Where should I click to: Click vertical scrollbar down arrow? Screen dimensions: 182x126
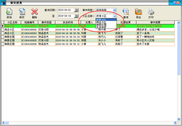point(179,119)
